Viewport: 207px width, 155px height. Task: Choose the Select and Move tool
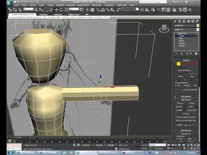click(56, 10)
